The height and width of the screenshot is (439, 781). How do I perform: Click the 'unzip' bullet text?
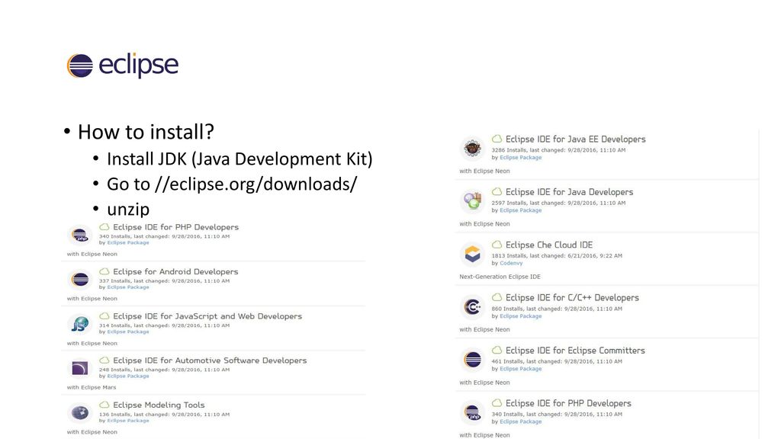click(x=128, y=210)
